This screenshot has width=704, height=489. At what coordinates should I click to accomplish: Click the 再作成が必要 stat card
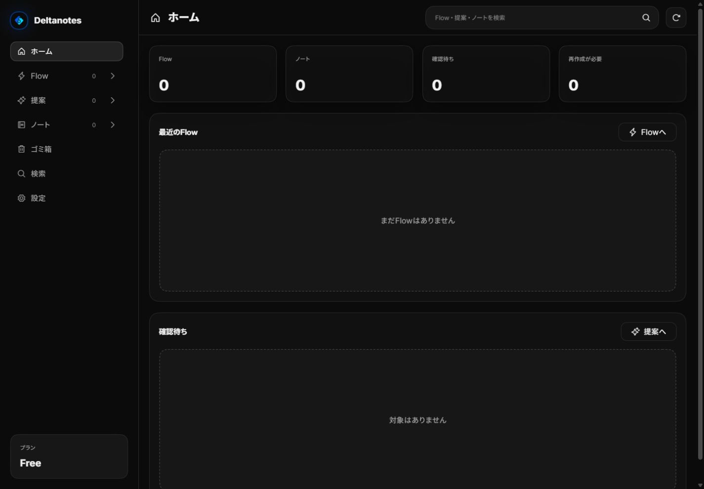pos(622,74)
